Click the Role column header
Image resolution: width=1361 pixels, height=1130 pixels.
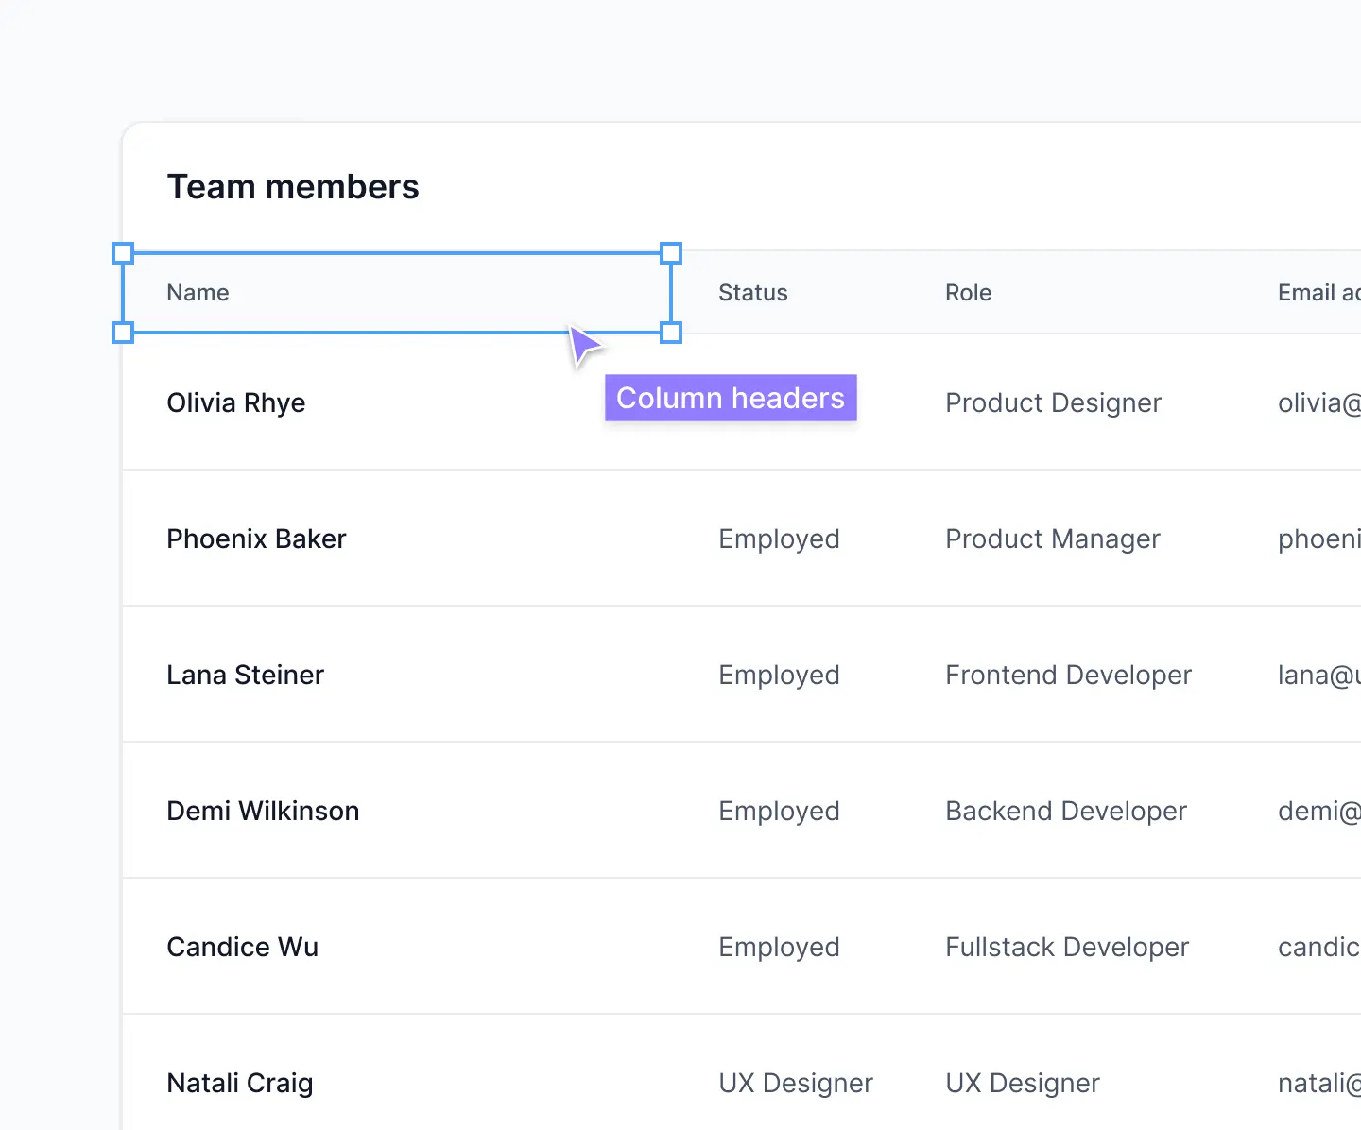(x=968, y=293)
